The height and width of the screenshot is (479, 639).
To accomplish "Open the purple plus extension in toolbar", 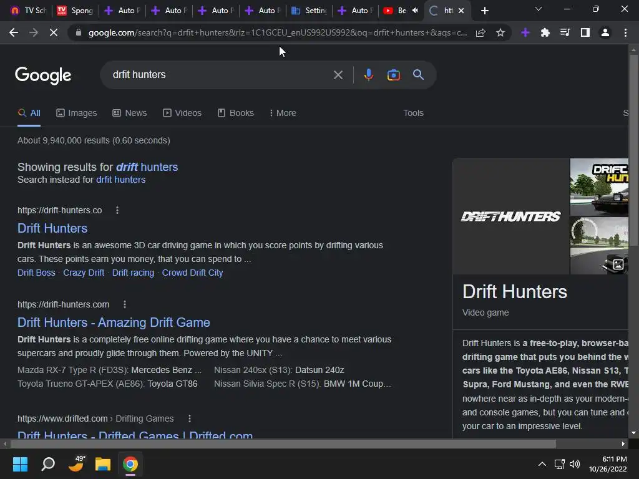I will (525, 32).
